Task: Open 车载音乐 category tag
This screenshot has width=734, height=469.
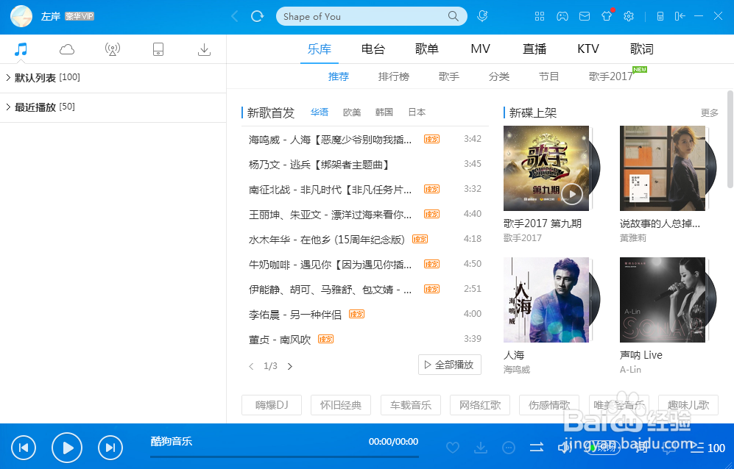Action: point(411,405)
